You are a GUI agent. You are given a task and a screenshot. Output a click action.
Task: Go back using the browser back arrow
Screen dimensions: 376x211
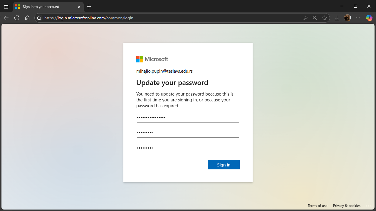pyautogui.click(x=6, y=18)
